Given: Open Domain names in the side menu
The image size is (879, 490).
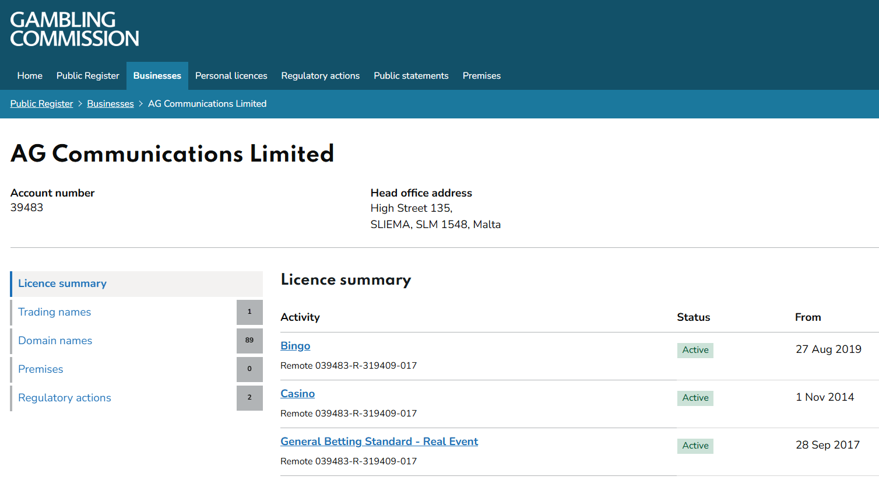Looking at the screenshot, I should coord(55,341).
